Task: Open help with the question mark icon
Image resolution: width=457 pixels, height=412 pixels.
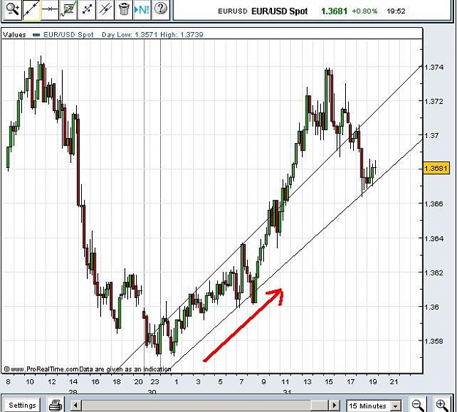Action: coord(161,9)
